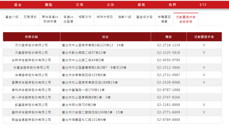Click the V mark in 富邦綜合證券 row

coord(204,112)
